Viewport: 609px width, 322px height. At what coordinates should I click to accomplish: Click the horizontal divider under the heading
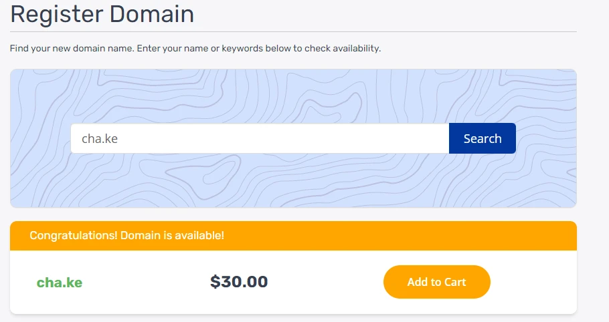(x=293, y=31)
